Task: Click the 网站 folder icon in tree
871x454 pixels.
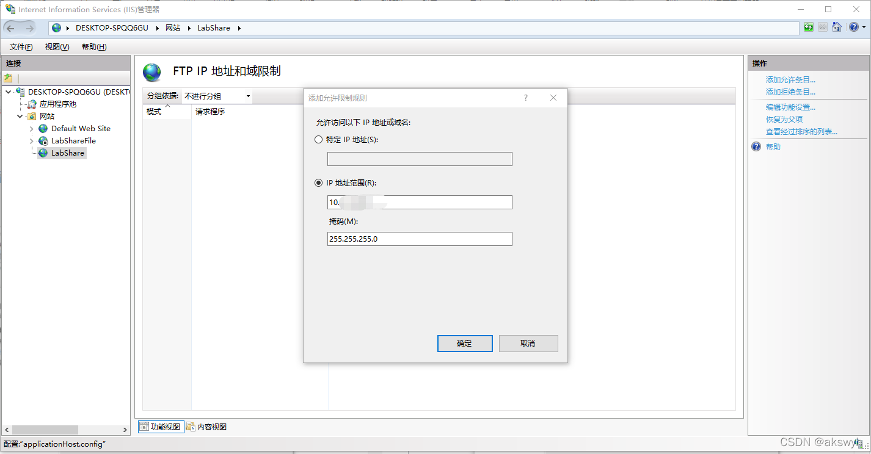Action: pos(32,117)
